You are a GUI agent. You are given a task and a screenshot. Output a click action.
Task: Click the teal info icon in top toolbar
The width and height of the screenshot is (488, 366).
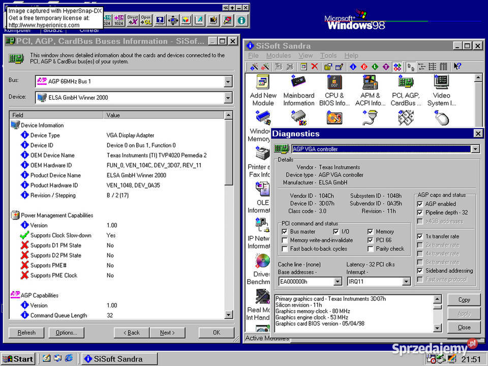pos(241,20)
